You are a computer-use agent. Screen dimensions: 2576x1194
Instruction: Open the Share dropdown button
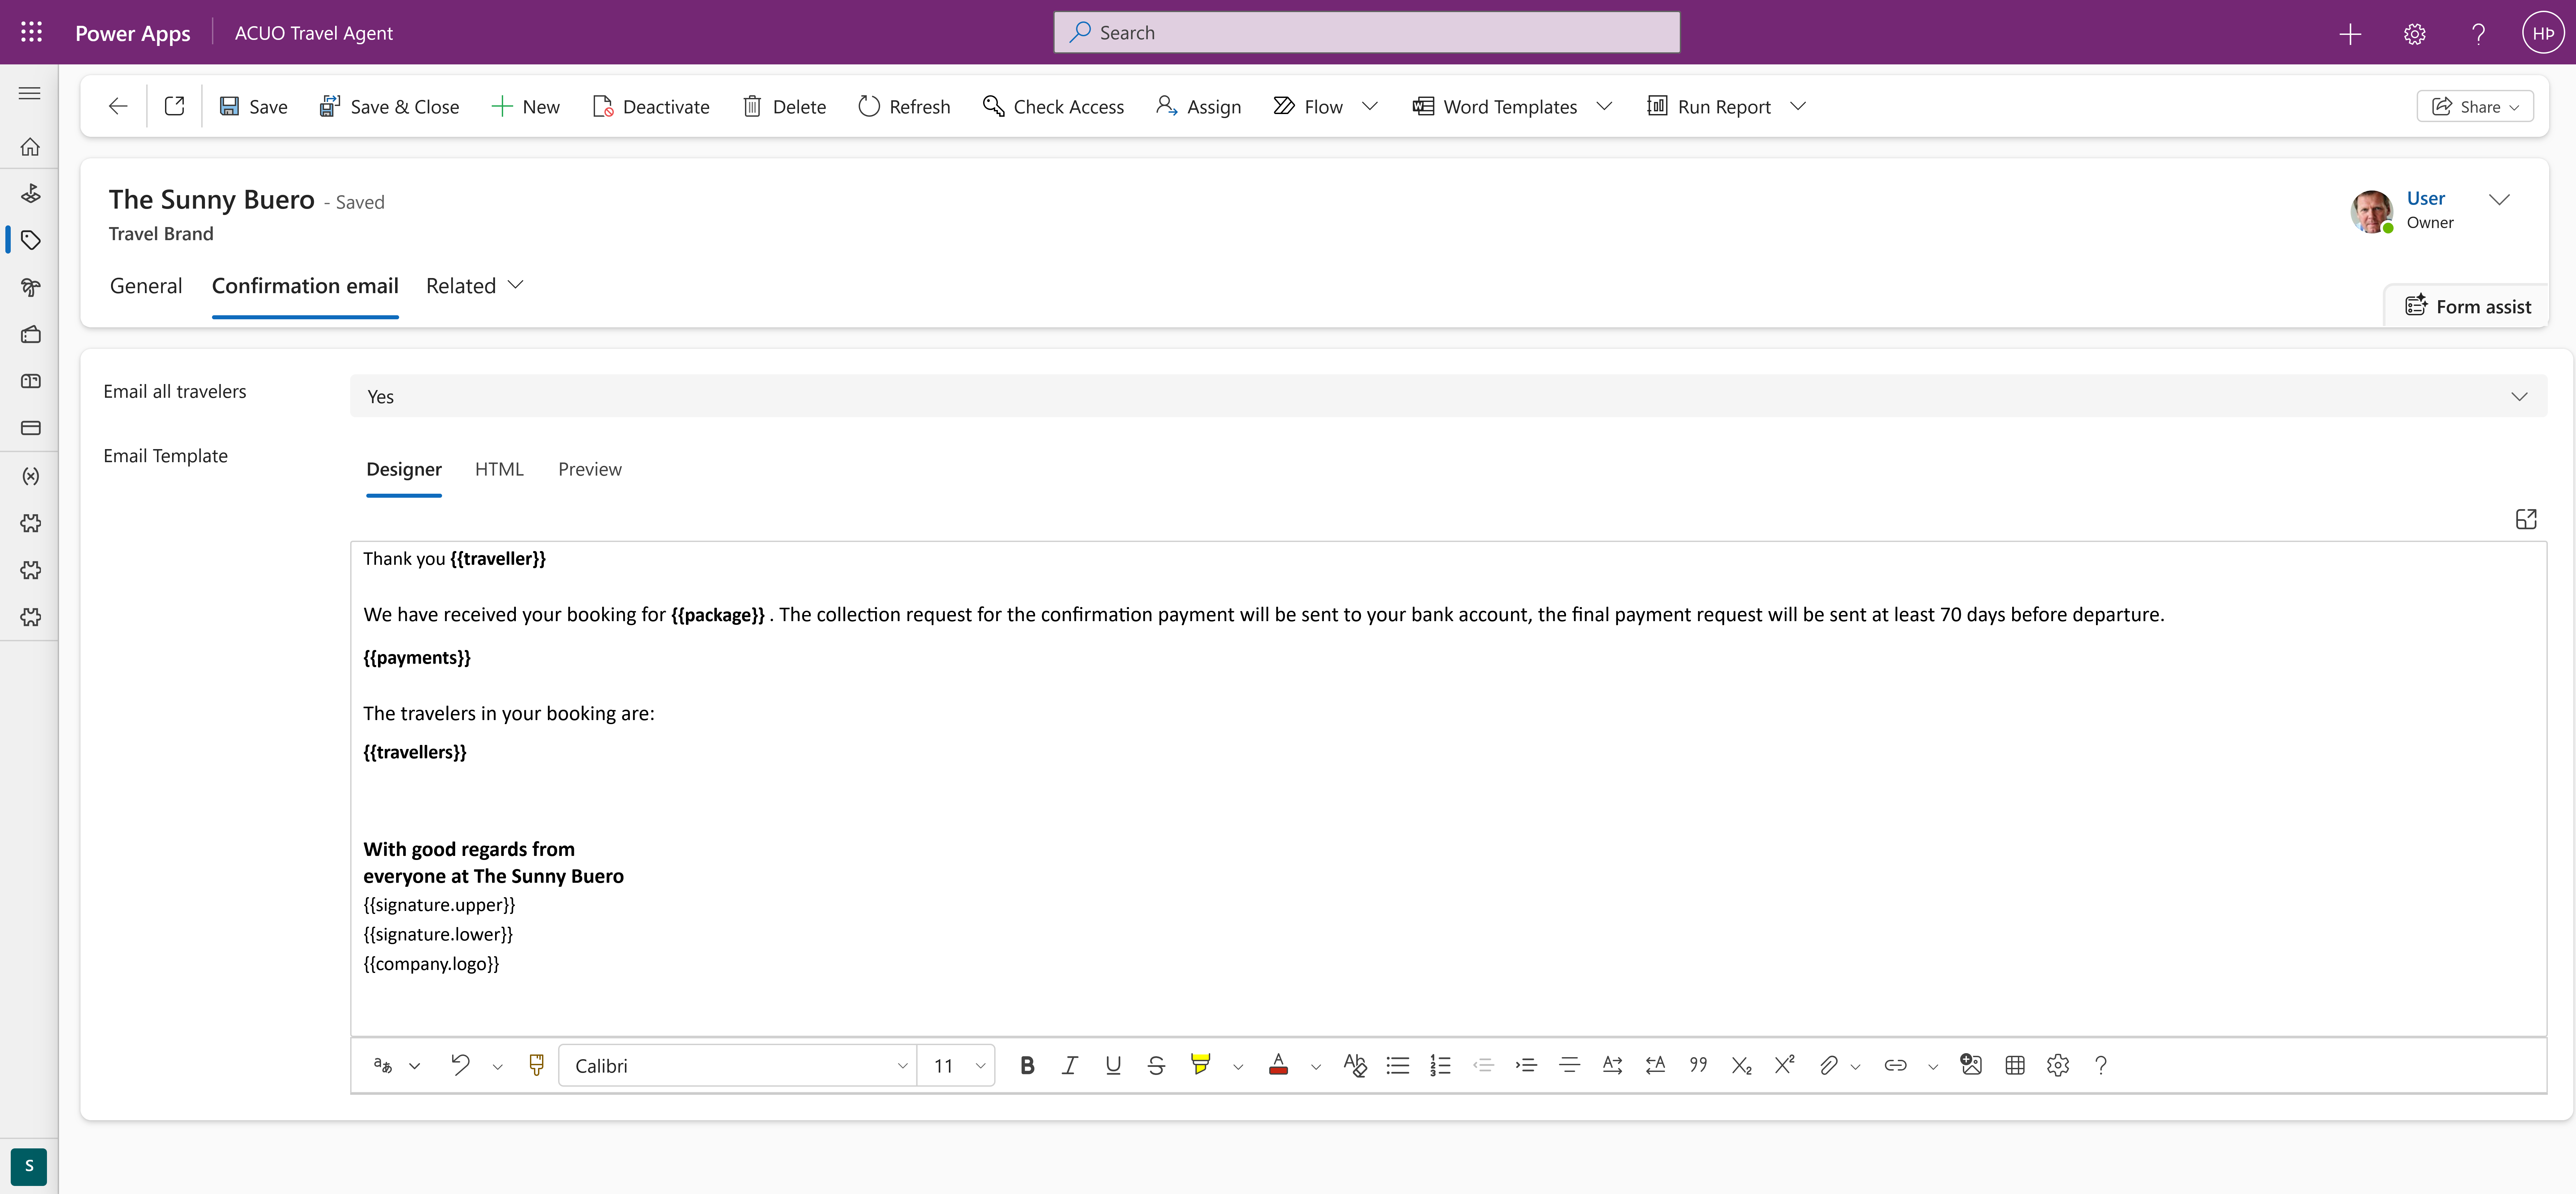2475,106
